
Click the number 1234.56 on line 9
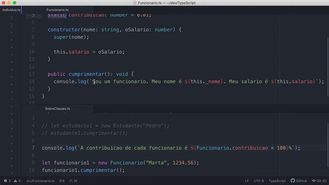coord(183,163)
